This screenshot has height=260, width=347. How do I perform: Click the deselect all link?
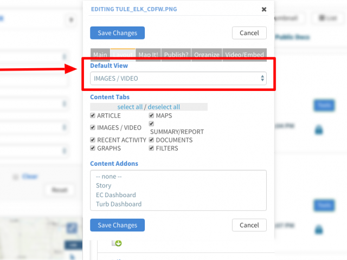point(164,107)
